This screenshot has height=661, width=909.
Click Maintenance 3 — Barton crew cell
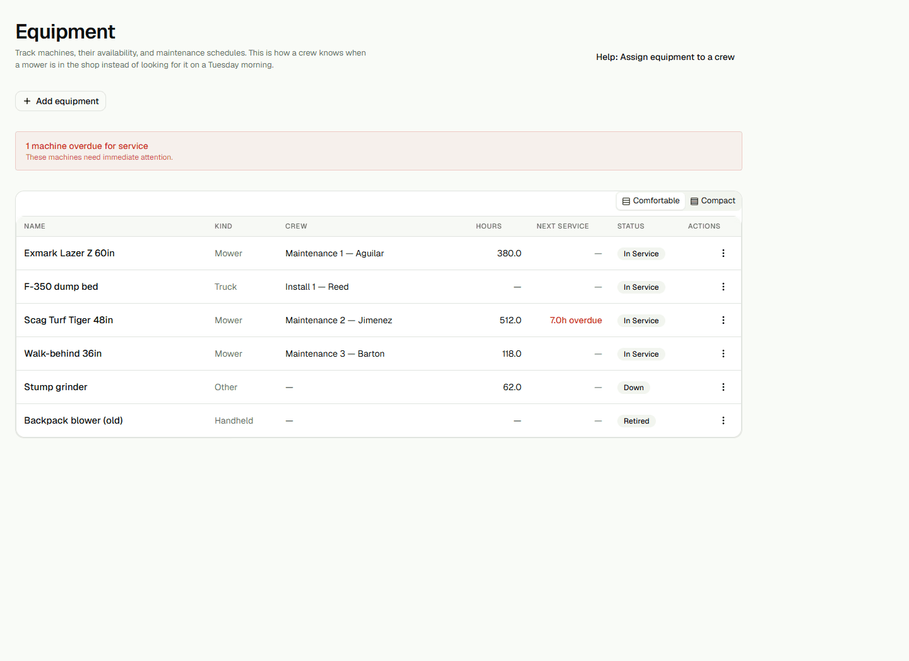point(335,354)
